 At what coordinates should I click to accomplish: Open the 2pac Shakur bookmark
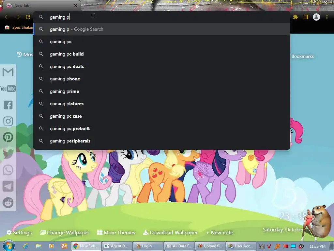click(19, 27)
